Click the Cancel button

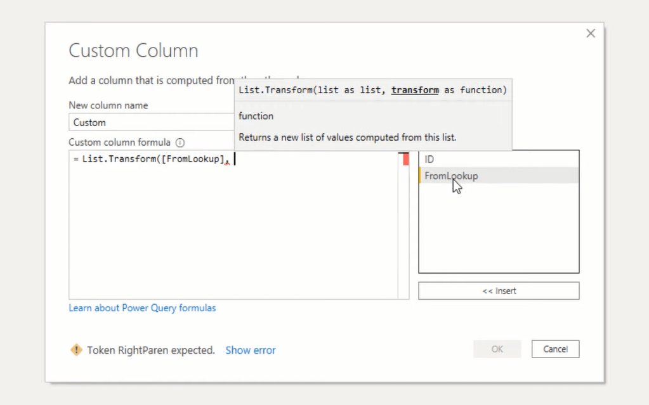[556, 349]
